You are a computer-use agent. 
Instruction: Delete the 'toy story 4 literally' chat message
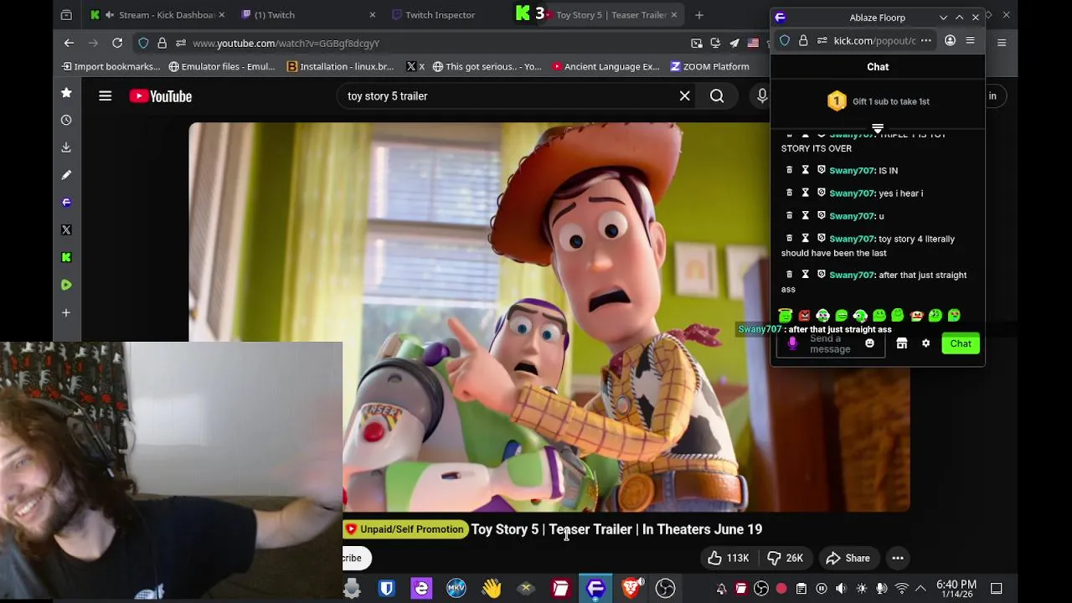tap(789, 239)
